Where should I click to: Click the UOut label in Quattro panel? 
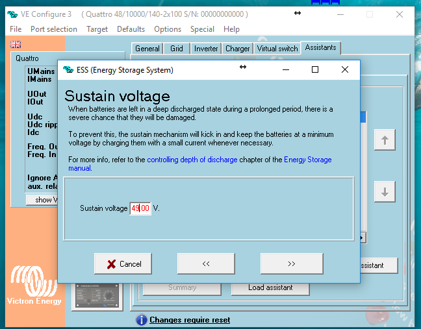click(x=37, y=94)
